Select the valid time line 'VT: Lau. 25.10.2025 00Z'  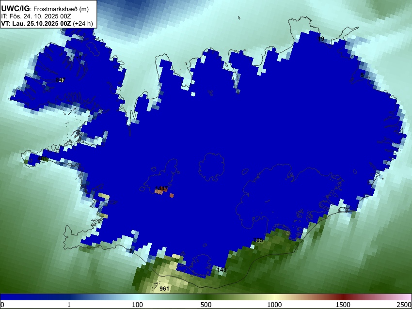pos(36,24)
